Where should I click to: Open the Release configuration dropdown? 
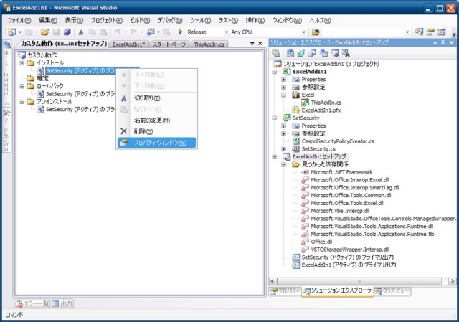click(x=227, y=32)
